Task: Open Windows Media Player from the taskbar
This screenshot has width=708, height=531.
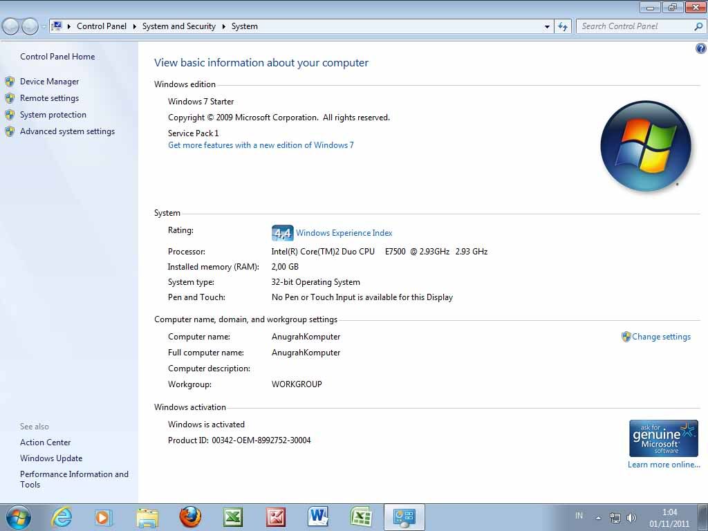Action: coord(104,517)
